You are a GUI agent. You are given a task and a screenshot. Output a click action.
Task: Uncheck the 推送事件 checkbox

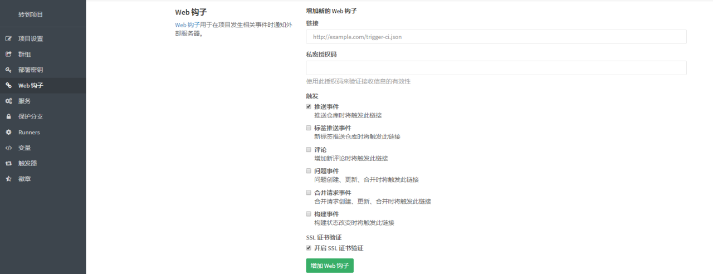tap(309, 106)
